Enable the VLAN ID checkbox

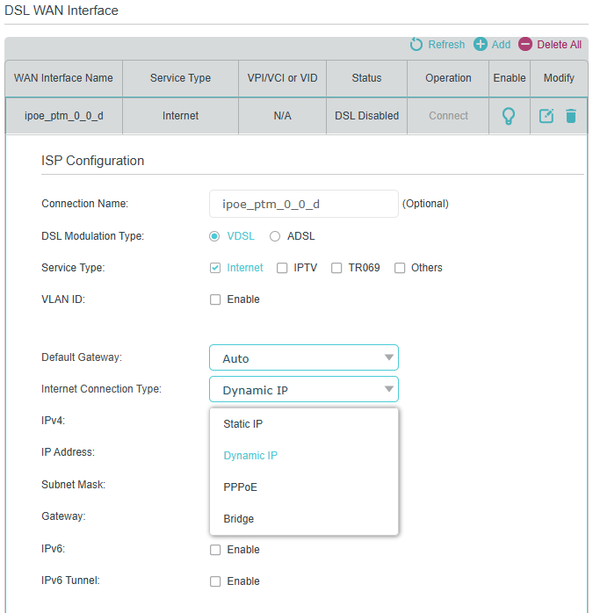point(215,299)
